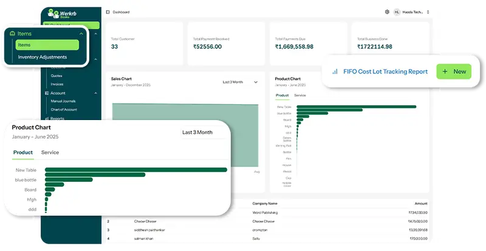Select the Service tab in right Product Chart
This screenshot has height=251, width=486.
300,95
